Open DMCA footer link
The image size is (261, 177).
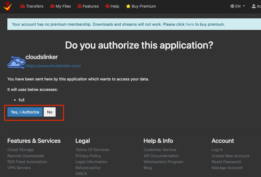click(x=81, y=174)
